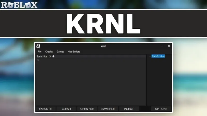The image size is (207, 116).
Task: Click the OPEN FILE button
Action: (x=87, y=109)
